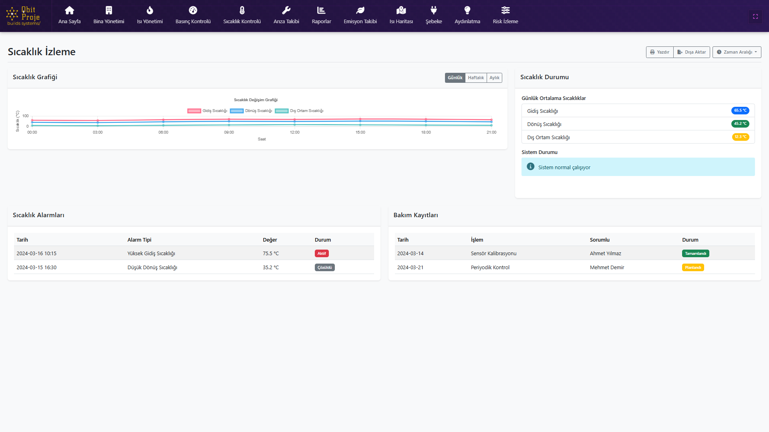Toggle Dönüş Sıcaklığı legend swatch
The width and height of the screenshot is (769, 432).
[237, 111]
